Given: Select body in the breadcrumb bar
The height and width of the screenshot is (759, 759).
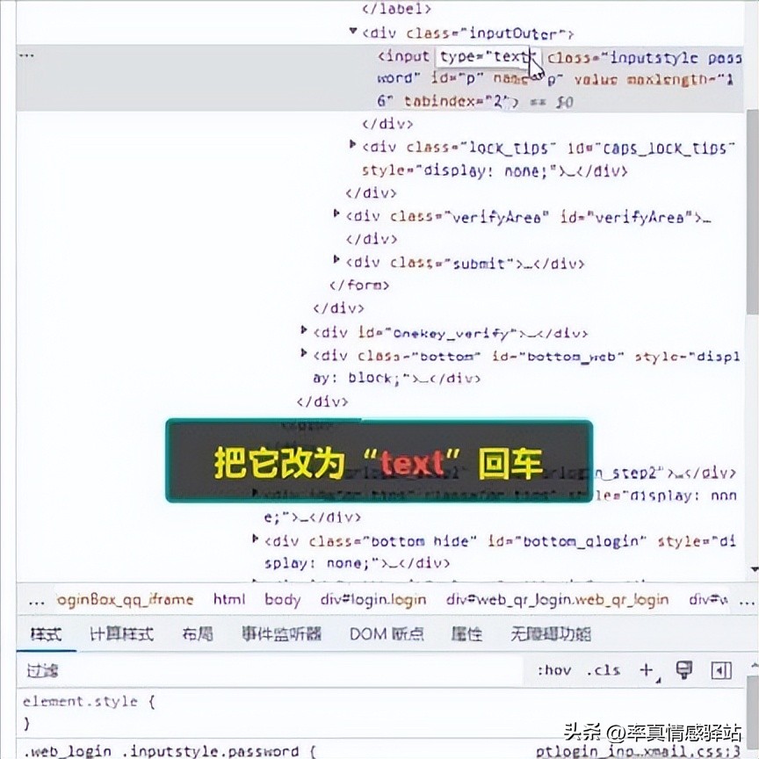Looking at the screenshot, I should 282,599.
